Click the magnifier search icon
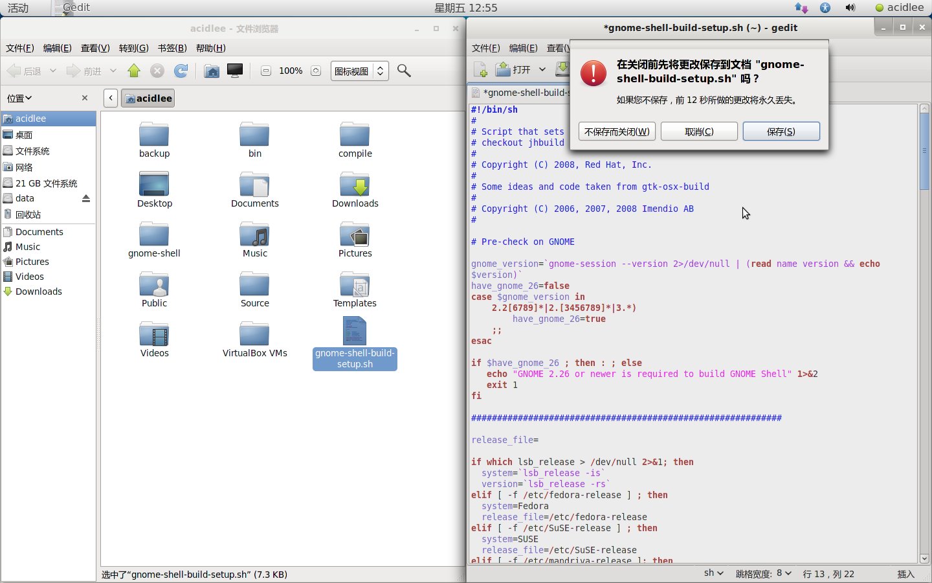 click(x=404, y=71)
